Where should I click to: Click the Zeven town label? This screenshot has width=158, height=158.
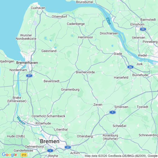pyautogui.click(x=98, y=105)
